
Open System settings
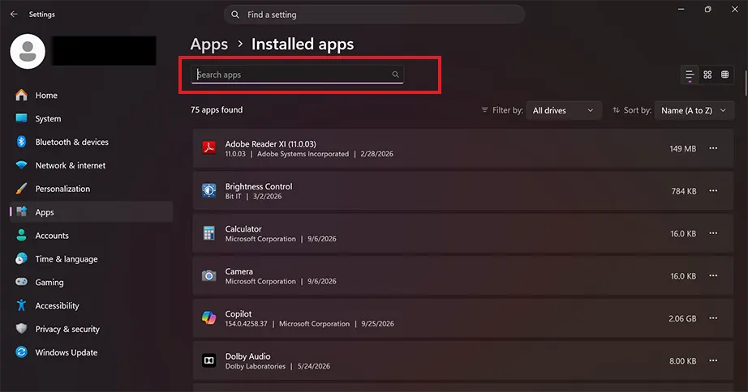click(x=91, y=118)
